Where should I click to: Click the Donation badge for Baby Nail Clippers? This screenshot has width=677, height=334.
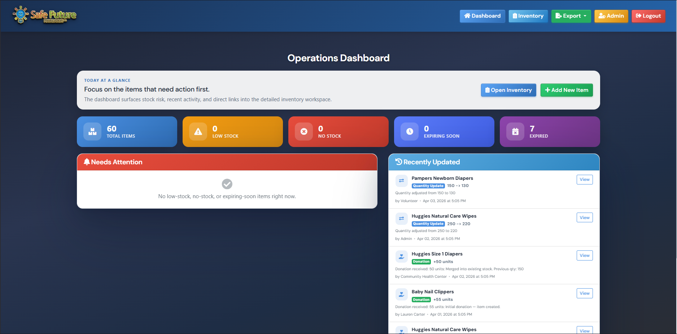(x=421, y=299)
